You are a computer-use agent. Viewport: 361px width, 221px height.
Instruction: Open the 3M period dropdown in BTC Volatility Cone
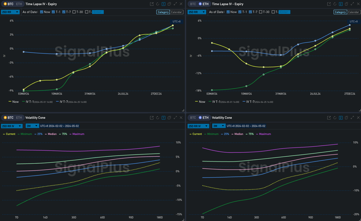pyautogui.click(x=32, y=126)
